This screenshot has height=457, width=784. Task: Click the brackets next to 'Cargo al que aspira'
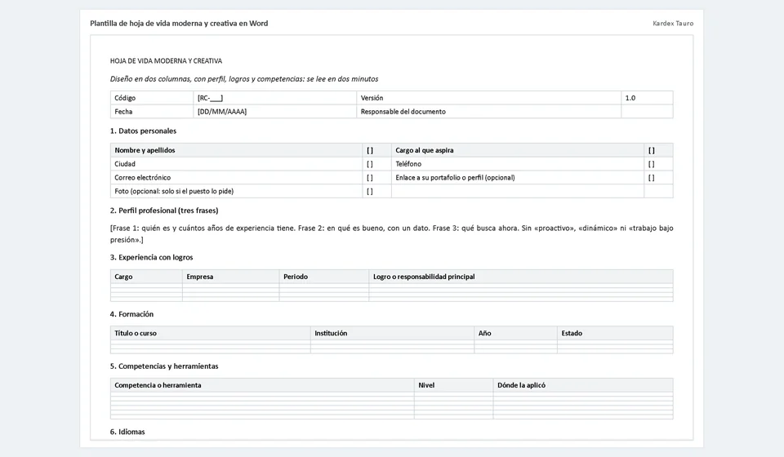pos(652,150)
